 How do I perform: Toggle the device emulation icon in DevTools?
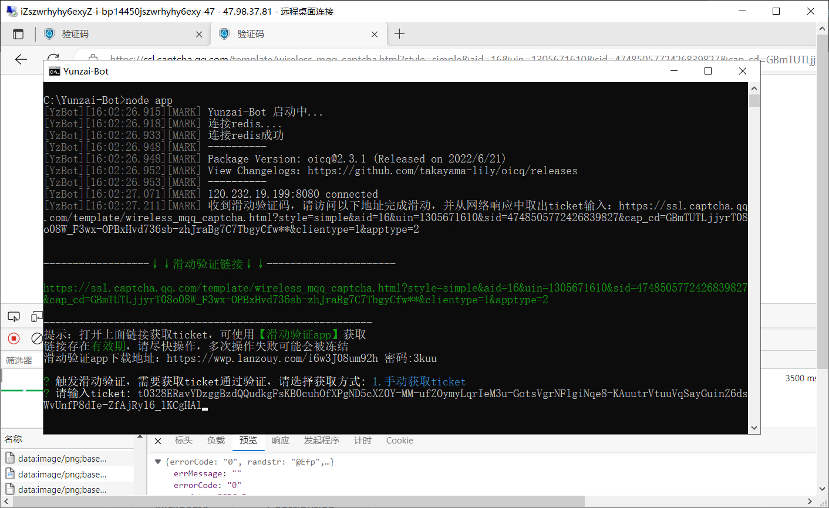pyautogui.click(x=36, y=316)
